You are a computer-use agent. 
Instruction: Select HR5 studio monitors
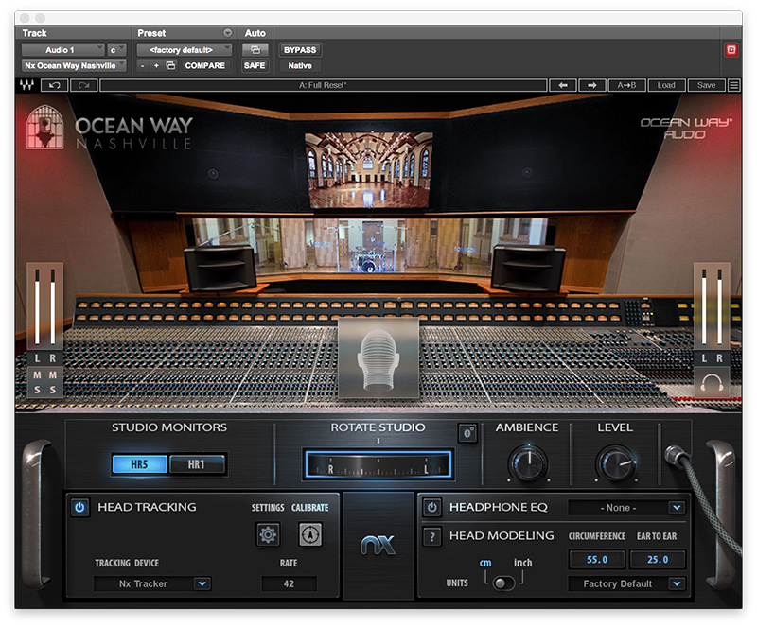[x=139, y=464]
